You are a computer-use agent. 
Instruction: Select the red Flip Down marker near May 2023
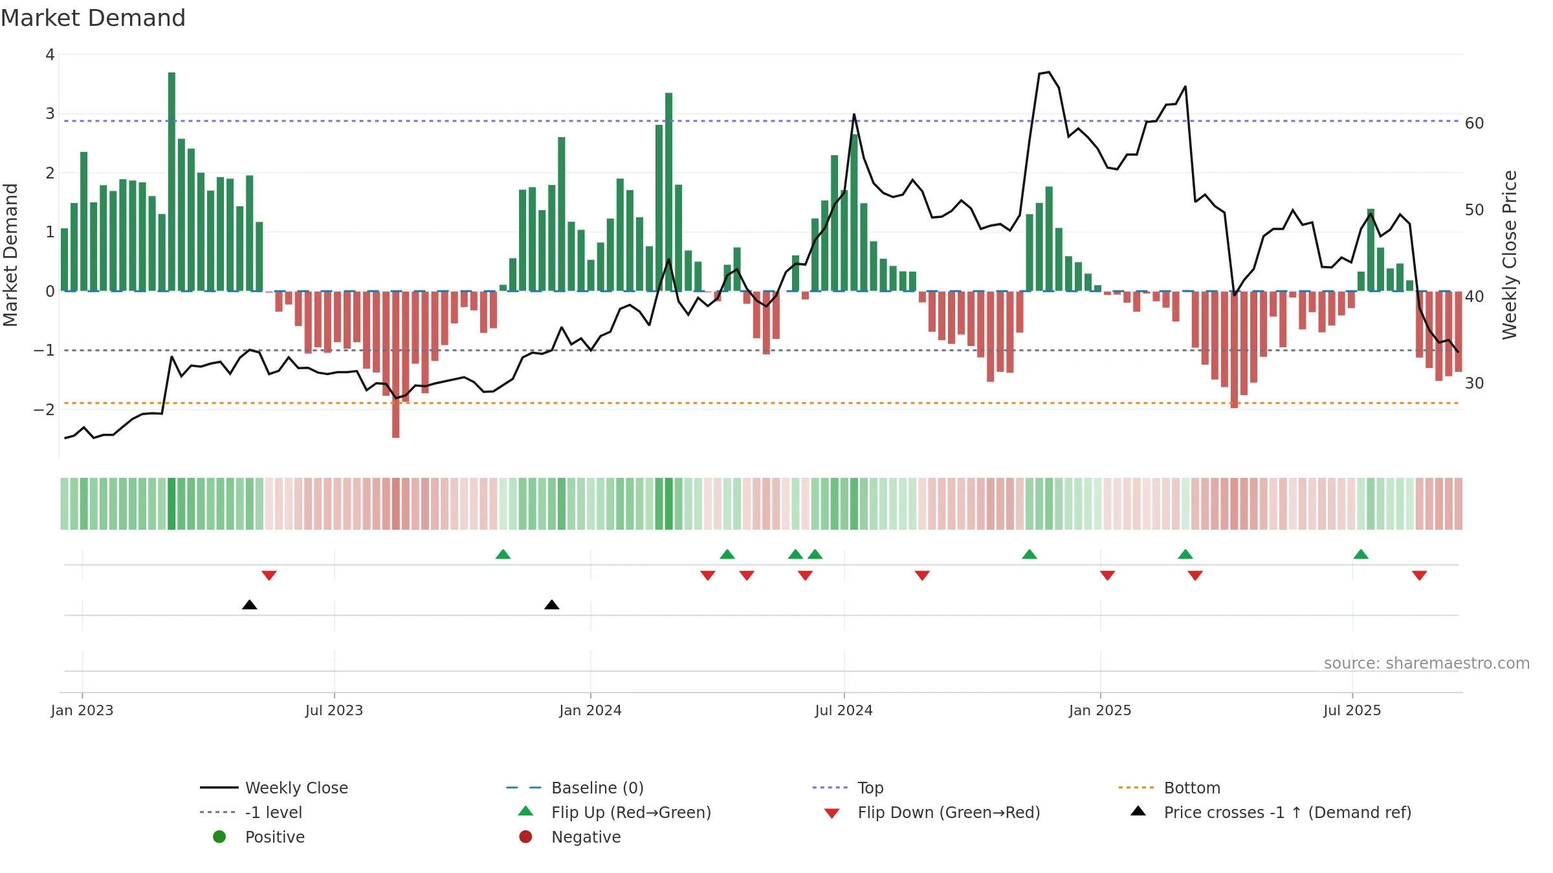269,576
